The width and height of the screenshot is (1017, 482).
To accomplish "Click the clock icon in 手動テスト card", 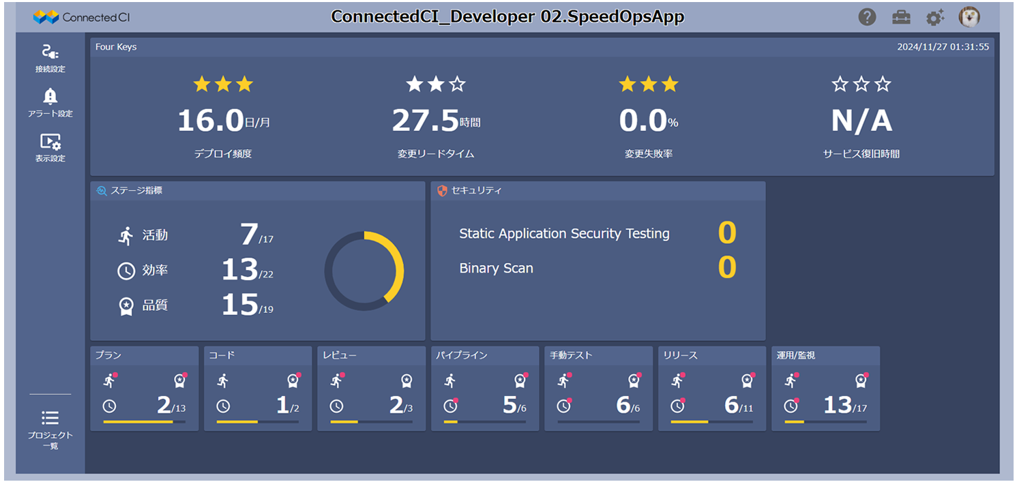I will (x=563, y=406).
